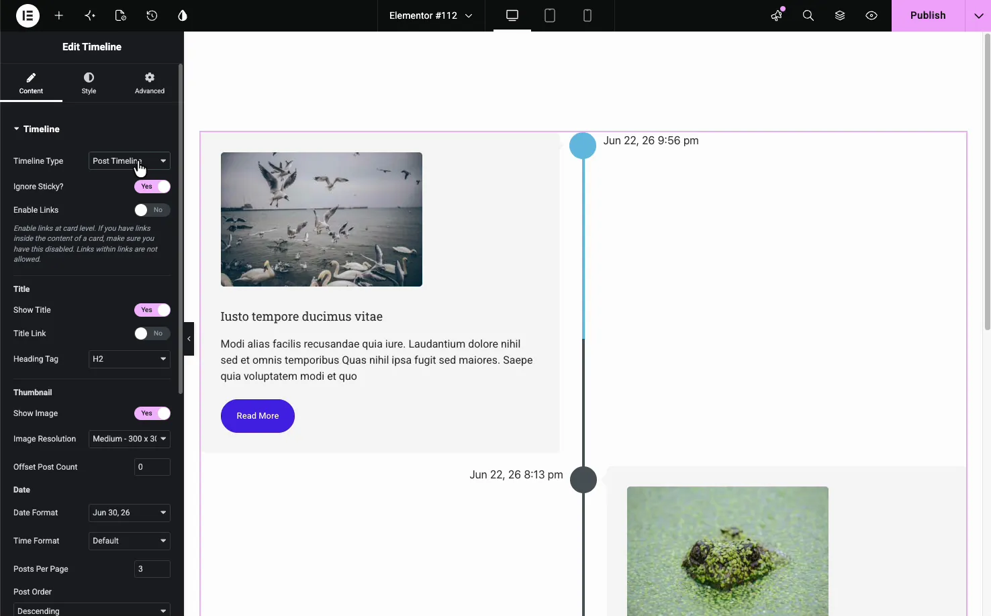The width and height of the screenshot is (991, 616).
Task: Click the editor panel scrollbar
Action: (x=181, y=229)
